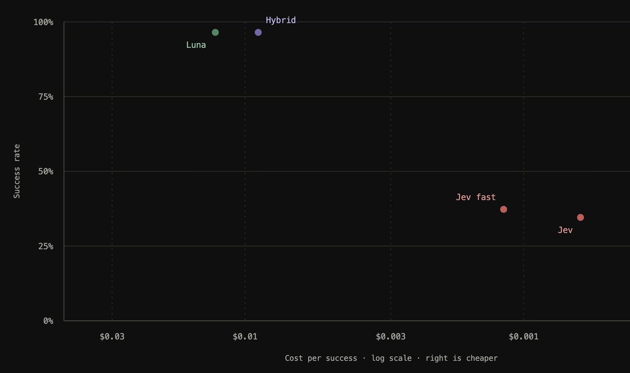Click the red data point above the Jev label
Viewport: 630px width, 373px height.
[581, 217]
